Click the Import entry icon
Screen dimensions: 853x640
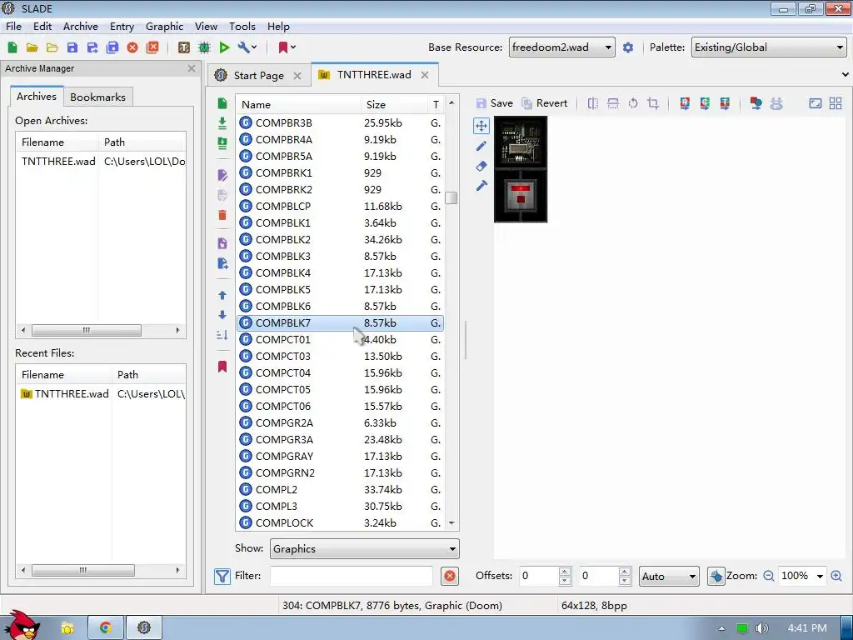coord(222,243)
